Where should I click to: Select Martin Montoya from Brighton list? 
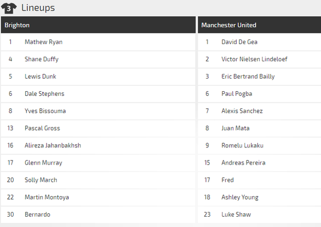pyautogui.click(x=46, y=197)
